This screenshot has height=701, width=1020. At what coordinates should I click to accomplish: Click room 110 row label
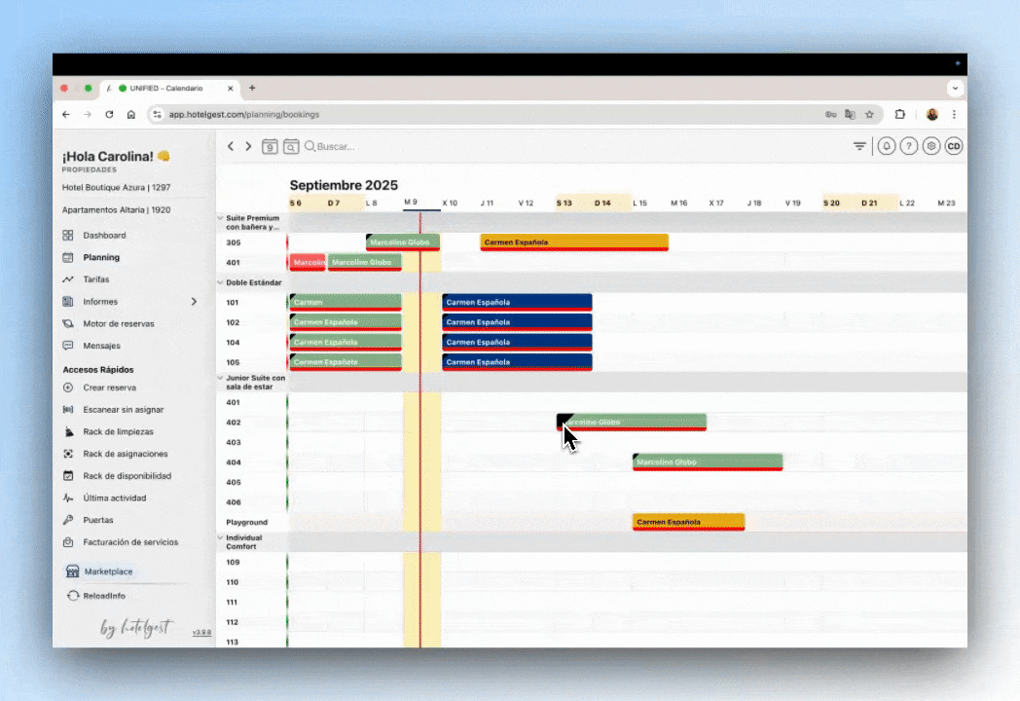(x=233, y=582)
